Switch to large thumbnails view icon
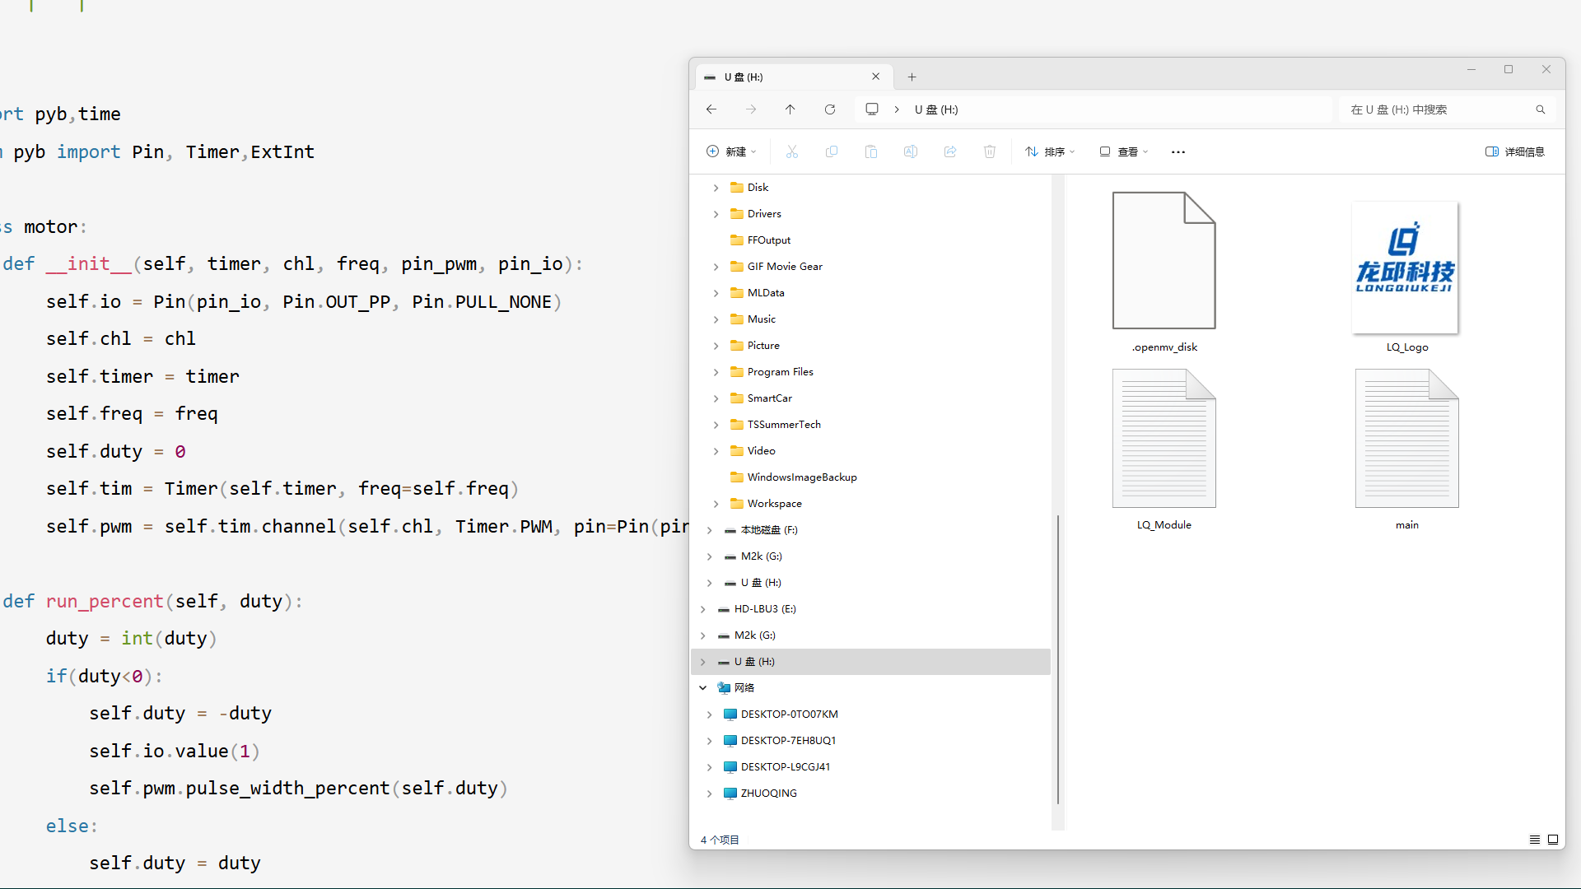This screenshot has width=1581, height=889. click(1553, 840)
